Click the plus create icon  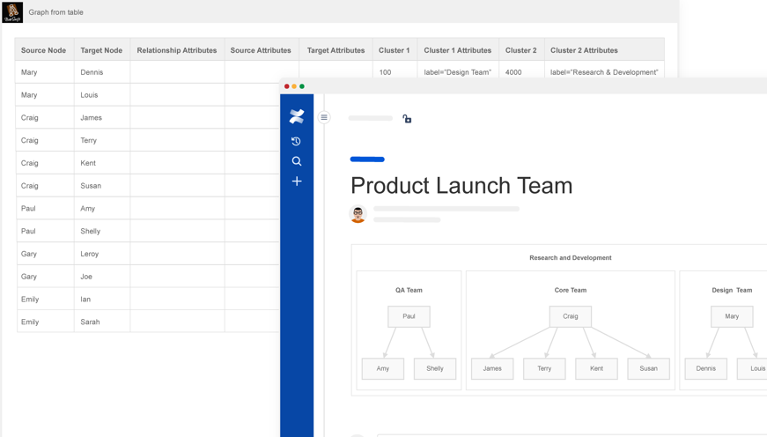click(297, 181)
